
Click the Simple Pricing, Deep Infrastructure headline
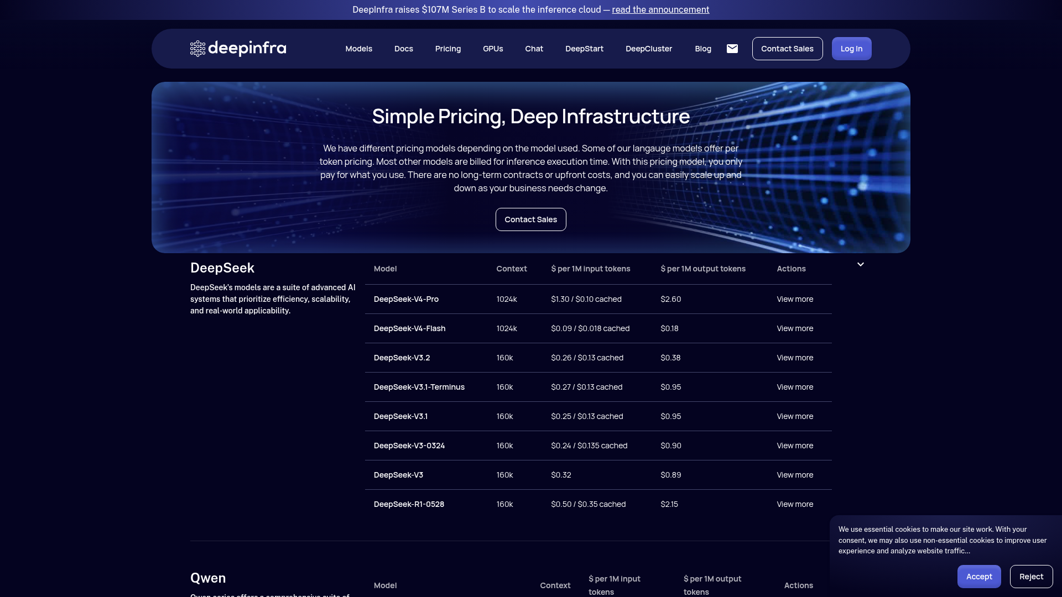pos(531,117)
